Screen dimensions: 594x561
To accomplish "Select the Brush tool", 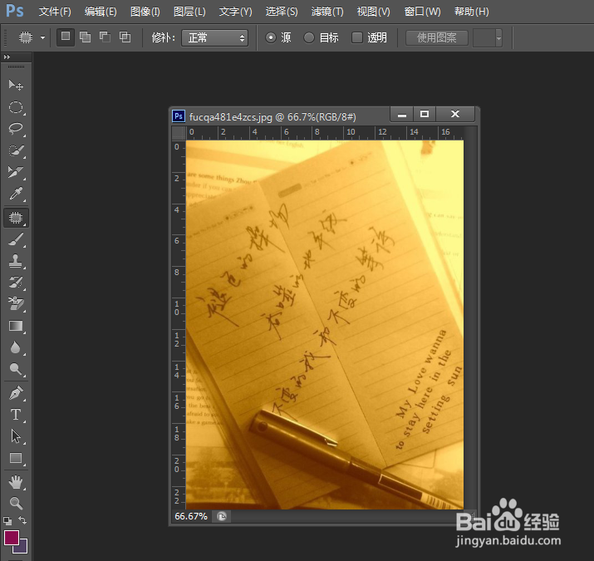I will click(x=16, y=239).
